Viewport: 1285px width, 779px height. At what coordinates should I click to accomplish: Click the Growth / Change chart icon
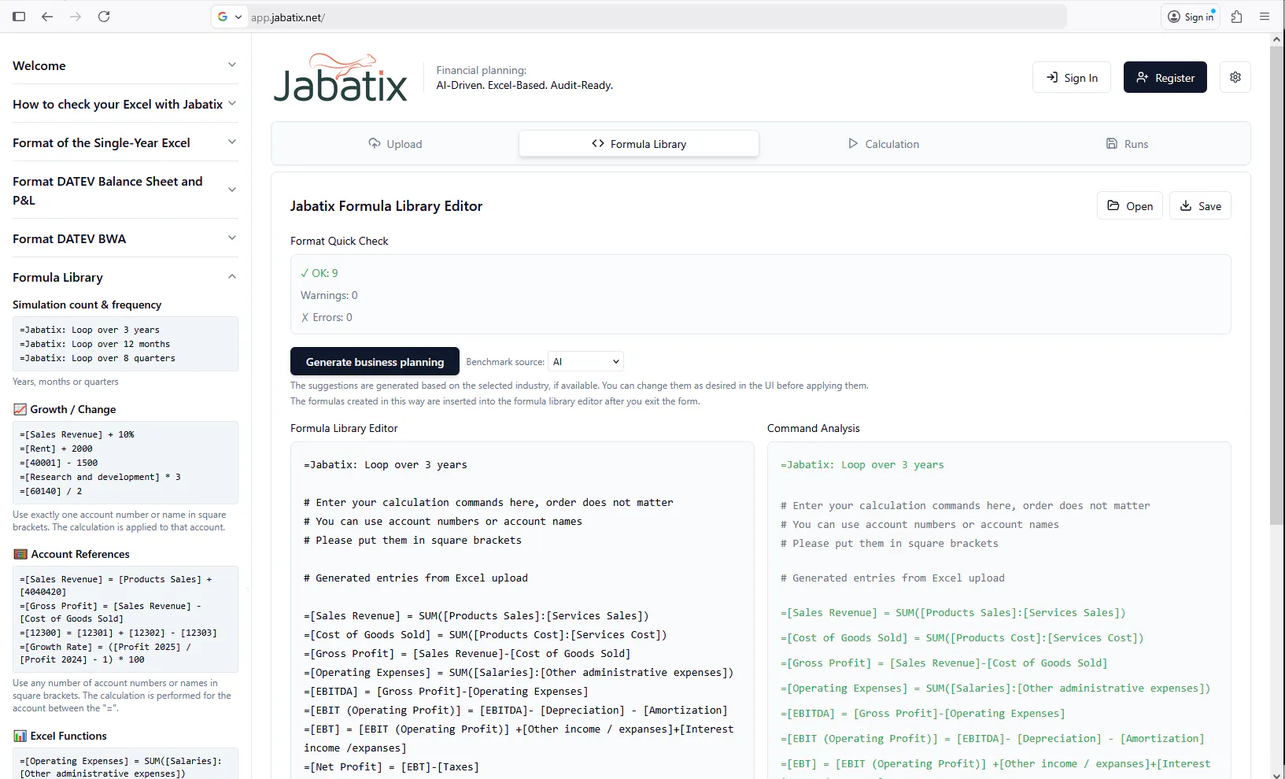[20, 409]
